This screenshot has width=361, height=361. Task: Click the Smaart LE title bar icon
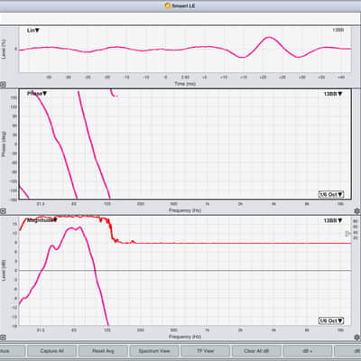point(168,5)
